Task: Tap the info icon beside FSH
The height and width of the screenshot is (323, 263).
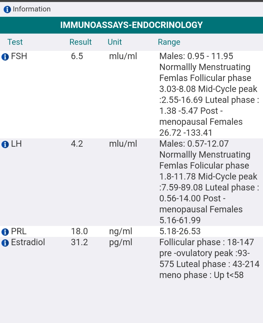Action: point(5,57)
